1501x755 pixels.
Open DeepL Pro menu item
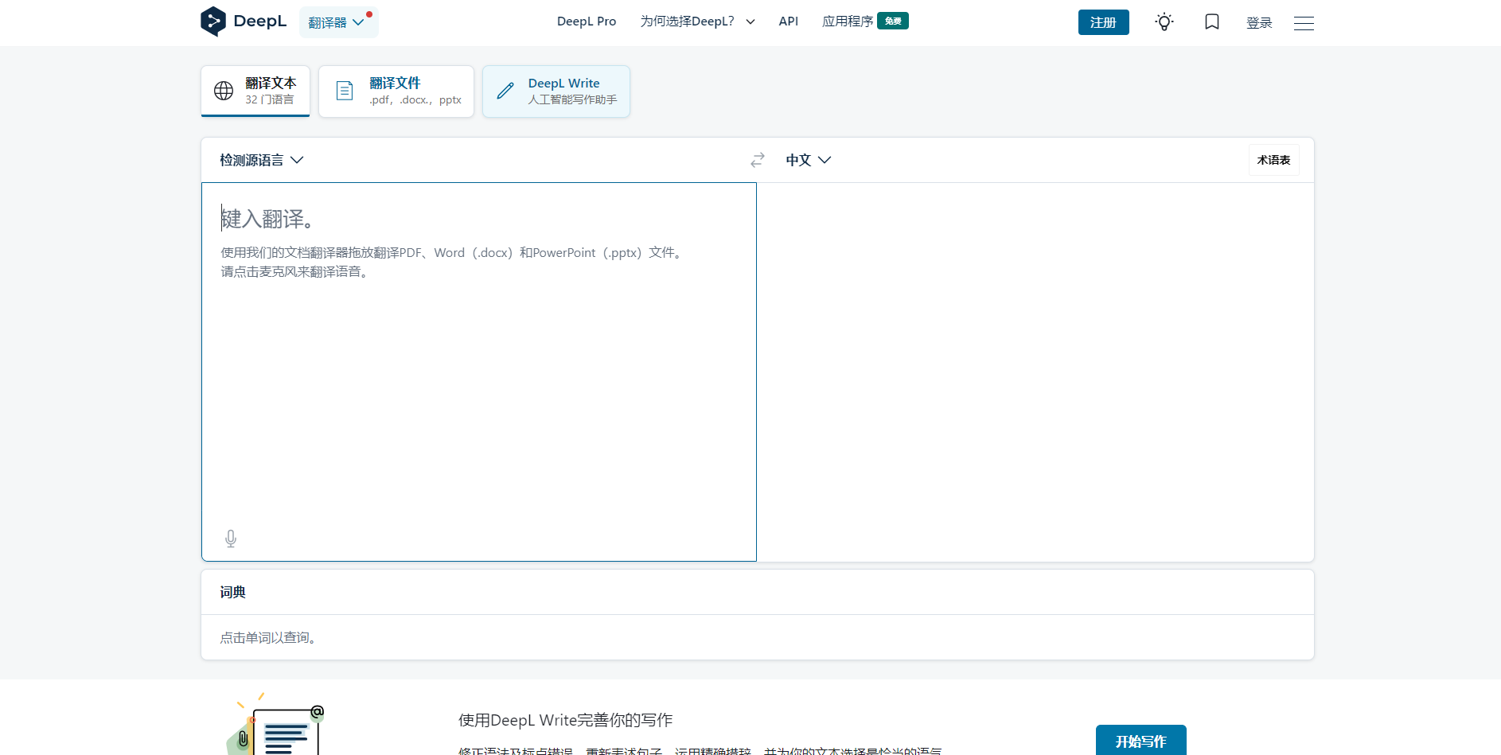(586, 21)
